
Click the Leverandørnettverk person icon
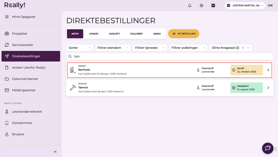point(7,112)
